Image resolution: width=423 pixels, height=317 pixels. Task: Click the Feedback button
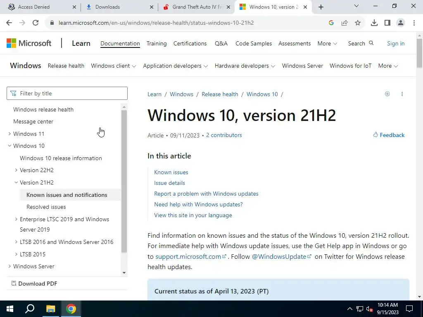tap(389, 135)
